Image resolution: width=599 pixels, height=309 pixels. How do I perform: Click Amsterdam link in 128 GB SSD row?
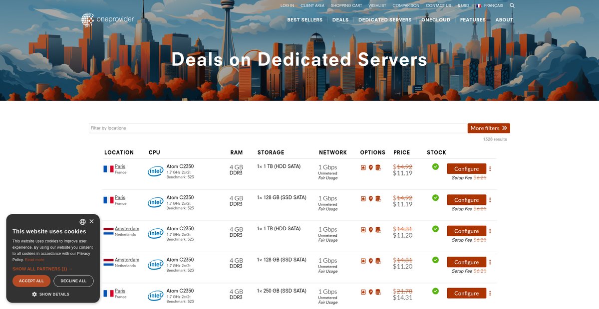click(127, 260)
